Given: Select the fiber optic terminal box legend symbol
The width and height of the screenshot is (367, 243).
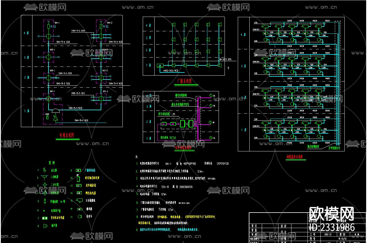Looking at the screenshot, I should pos(79,186).
